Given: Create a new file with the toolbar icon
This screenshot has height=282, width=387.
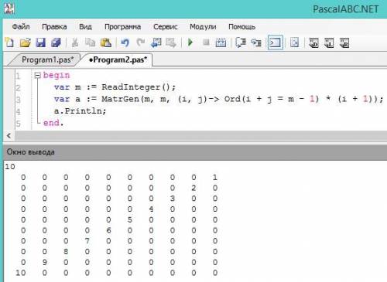Looking at the screenshot, I should (10, 42).
